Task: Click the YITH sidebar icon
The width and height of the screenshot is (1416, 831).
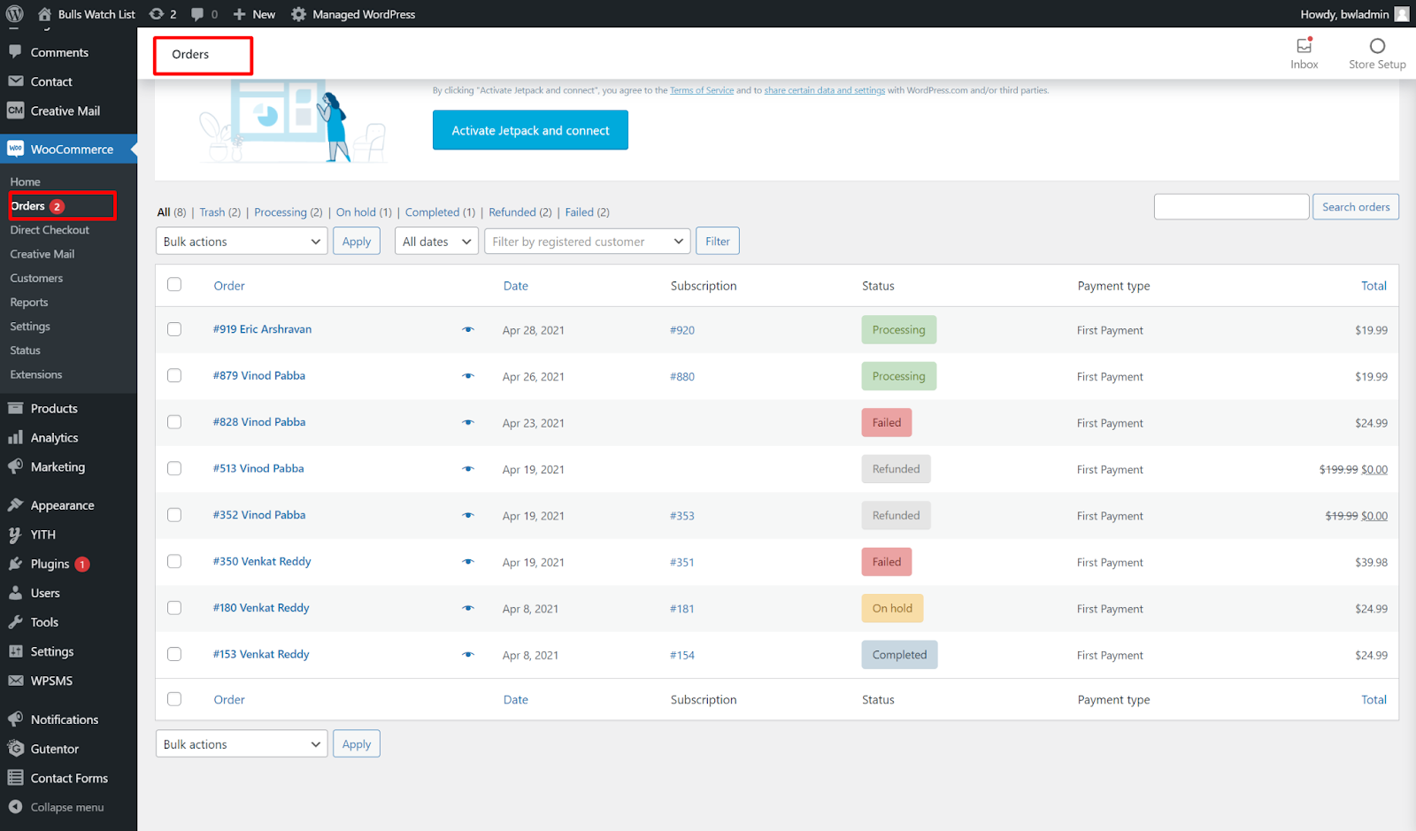Action: coord(15,535)
